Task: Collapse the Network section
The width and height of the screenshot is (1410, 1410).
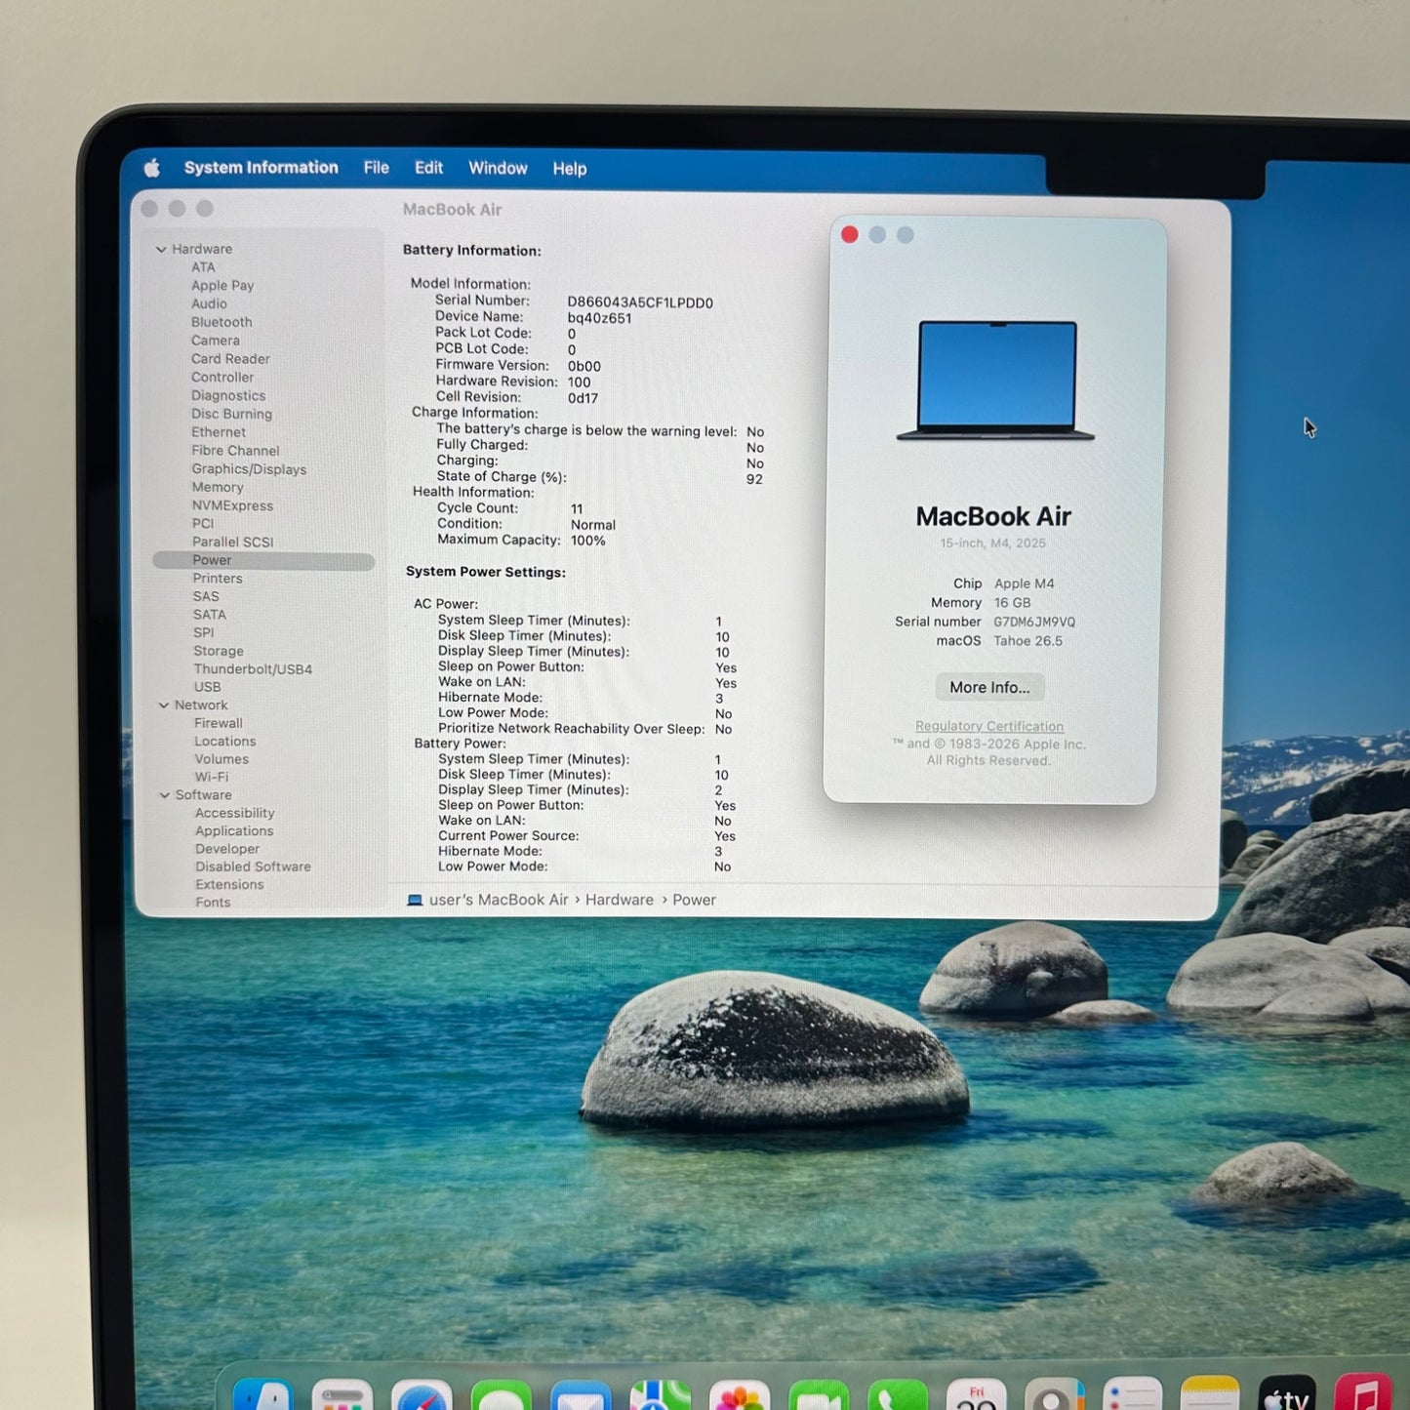Action: pyautogui.click(x=164, y=705)
